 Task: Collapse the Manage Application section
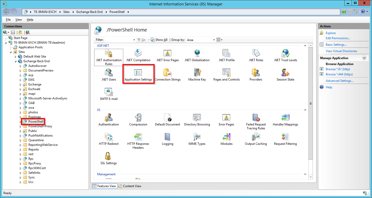point(364,58)
